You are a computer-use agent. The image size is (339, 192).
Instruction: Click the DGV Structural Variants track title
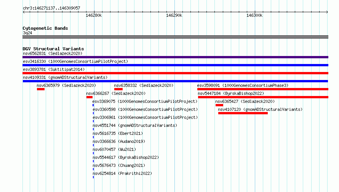click(x=53, y=49)
